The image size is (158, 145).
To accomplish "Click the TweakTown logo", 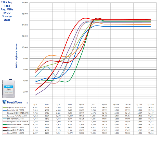I will [x=12, y=102].
